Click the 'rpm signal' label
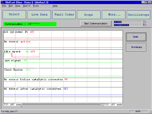The image size is (152, 114). 13,60
